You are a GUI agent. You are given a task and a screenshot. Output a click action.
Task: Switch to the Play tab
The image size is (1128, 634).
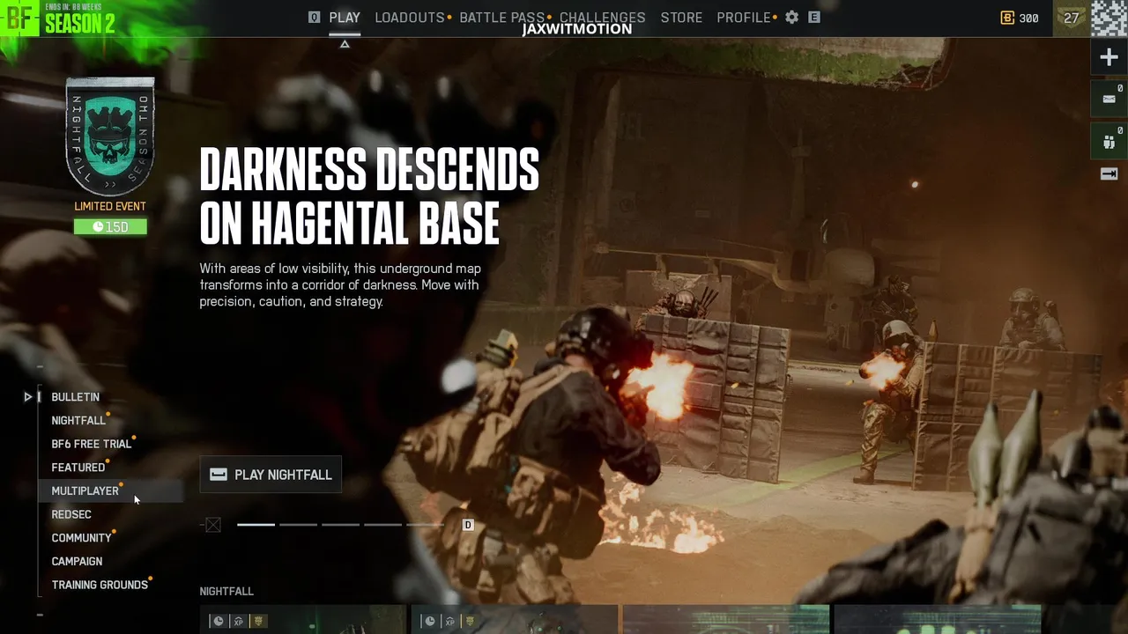(x=345, y=18)
